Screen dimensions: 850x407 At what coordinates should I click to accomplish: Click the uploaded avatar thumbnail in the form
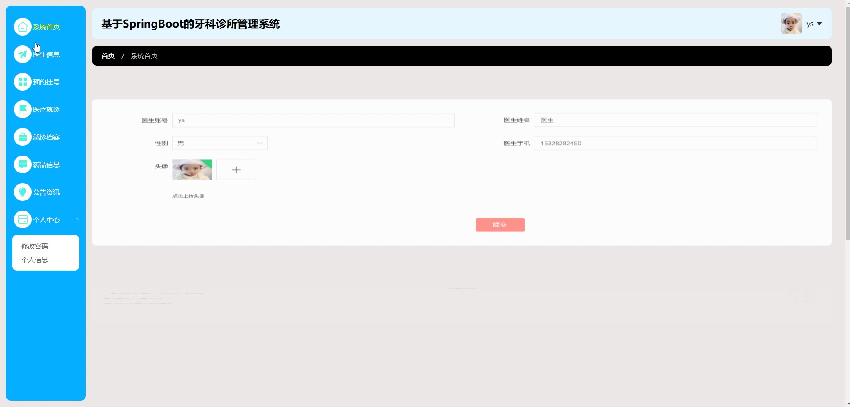[x=192, y=169]
